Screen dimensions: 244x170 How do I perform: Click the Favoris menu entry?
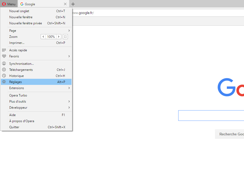coord(36,56)
